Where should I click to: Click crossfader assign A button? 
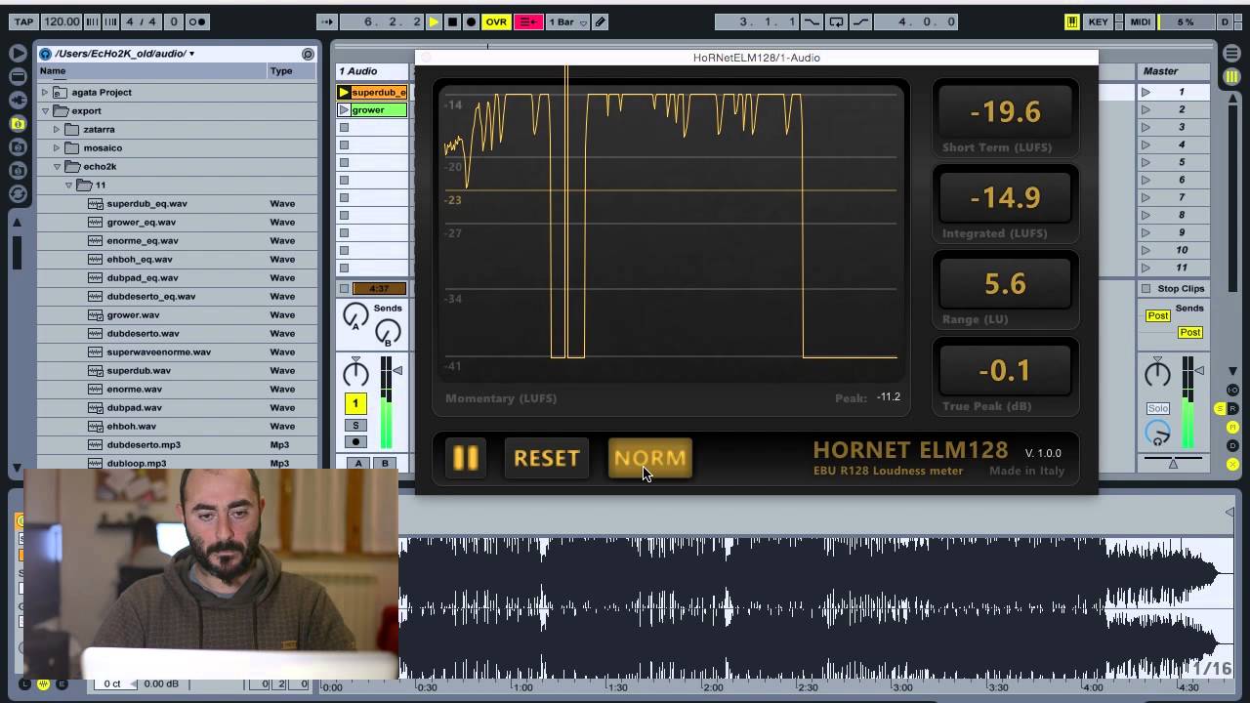358,463
